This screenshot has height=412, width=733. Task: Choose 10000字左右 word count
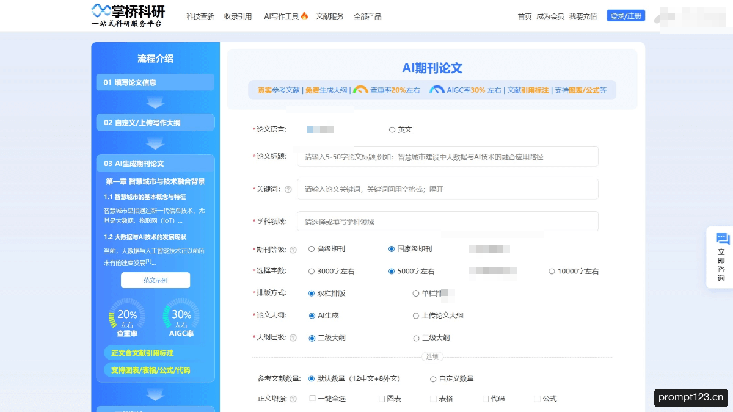(552, 272)
